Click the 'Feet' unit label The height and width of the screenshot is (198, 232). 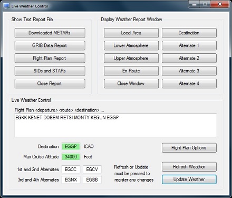click(x=88, y=157)
